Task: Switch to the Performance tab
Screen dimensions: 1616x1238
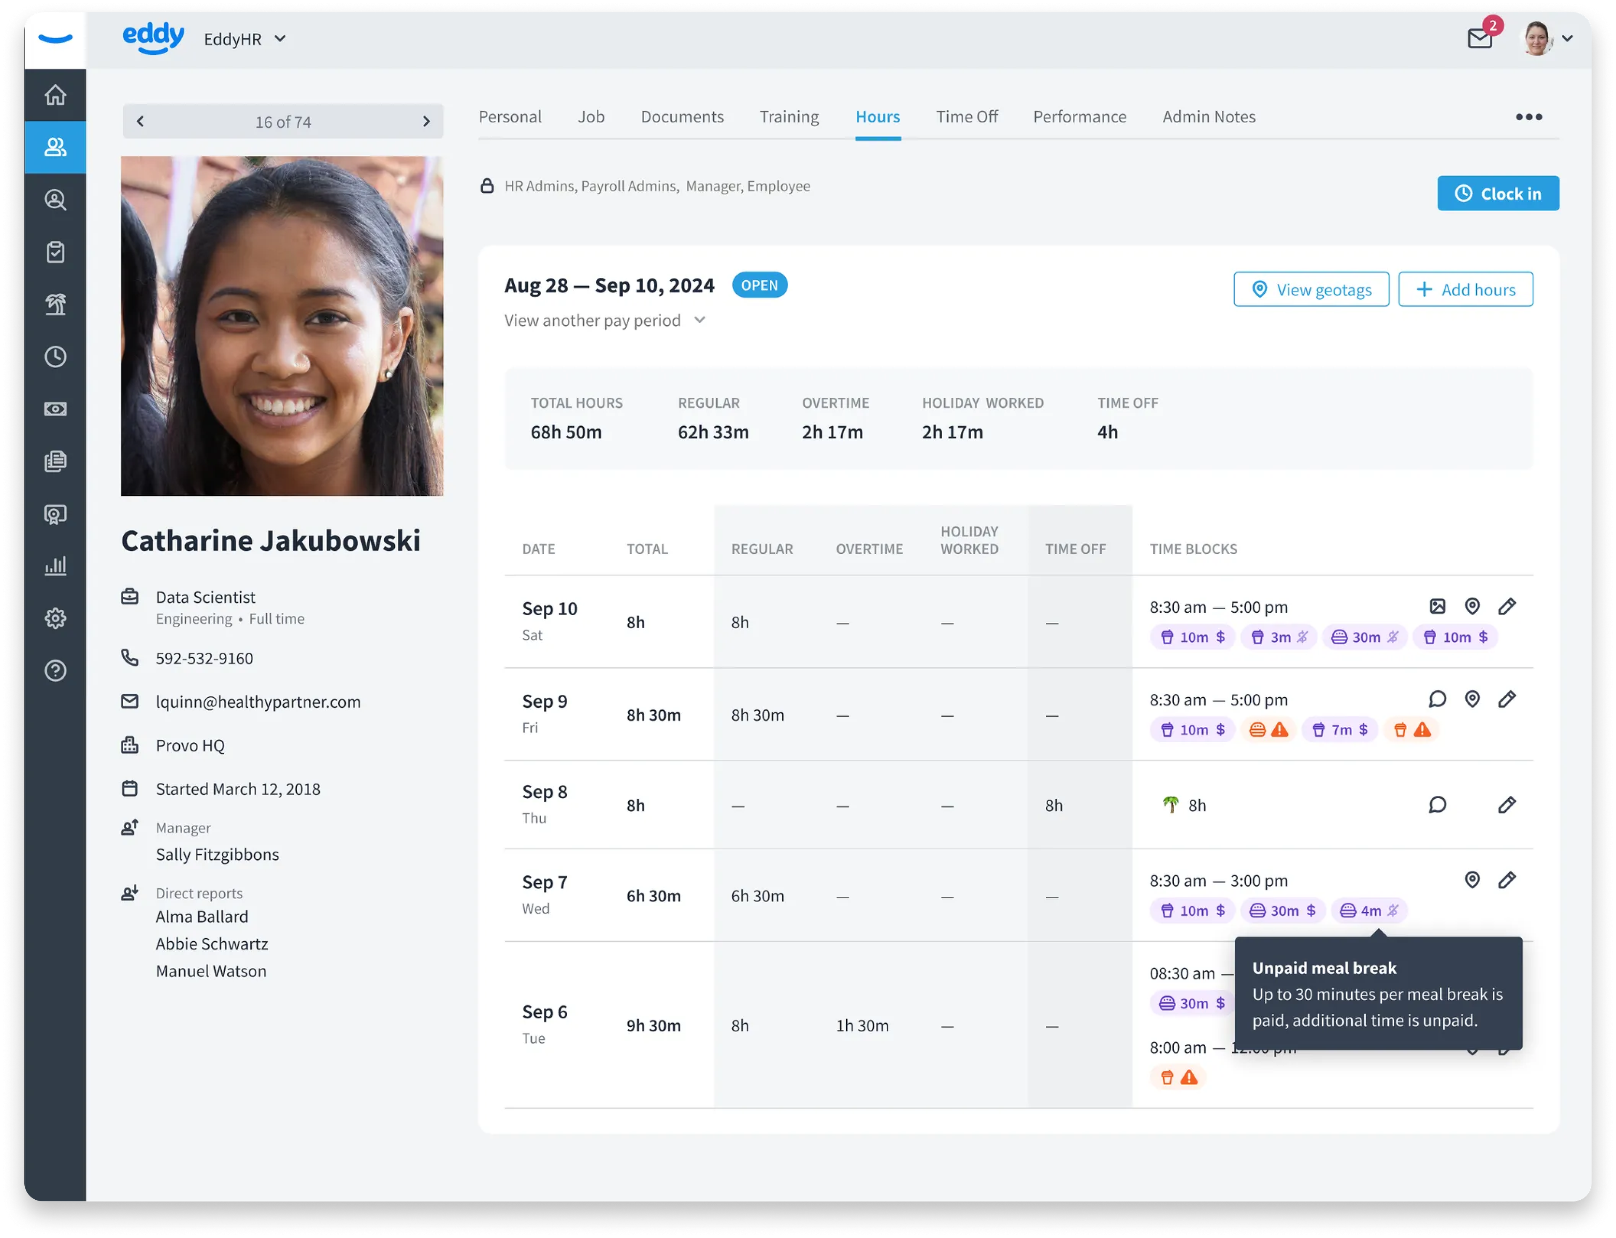Action: coord(1079,117)
